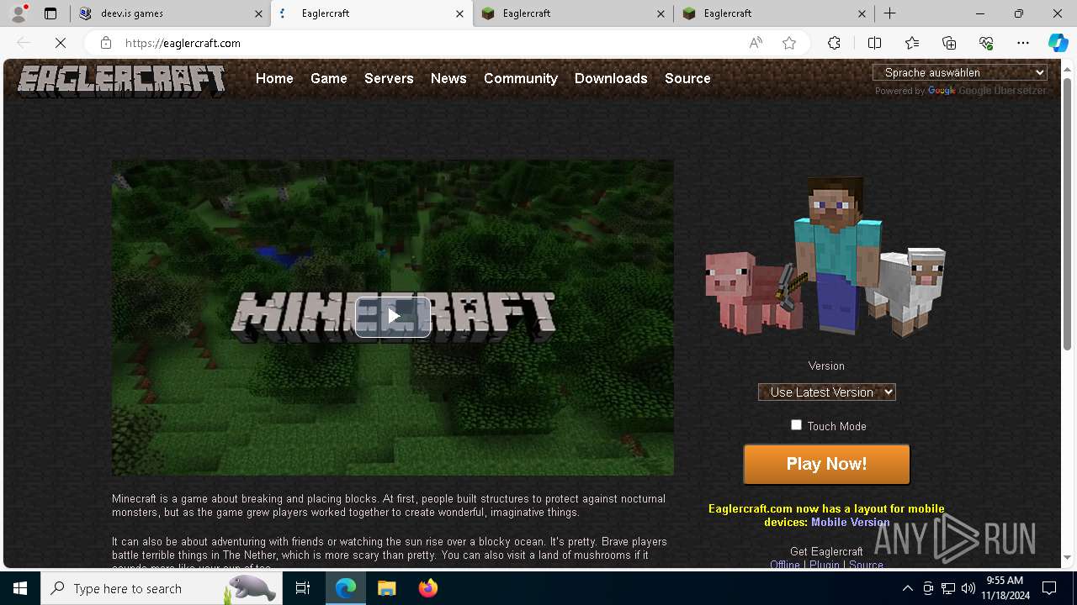Switch to the deev.is games tab
This screenshot has width=1077, height=605.
[170, 13]
